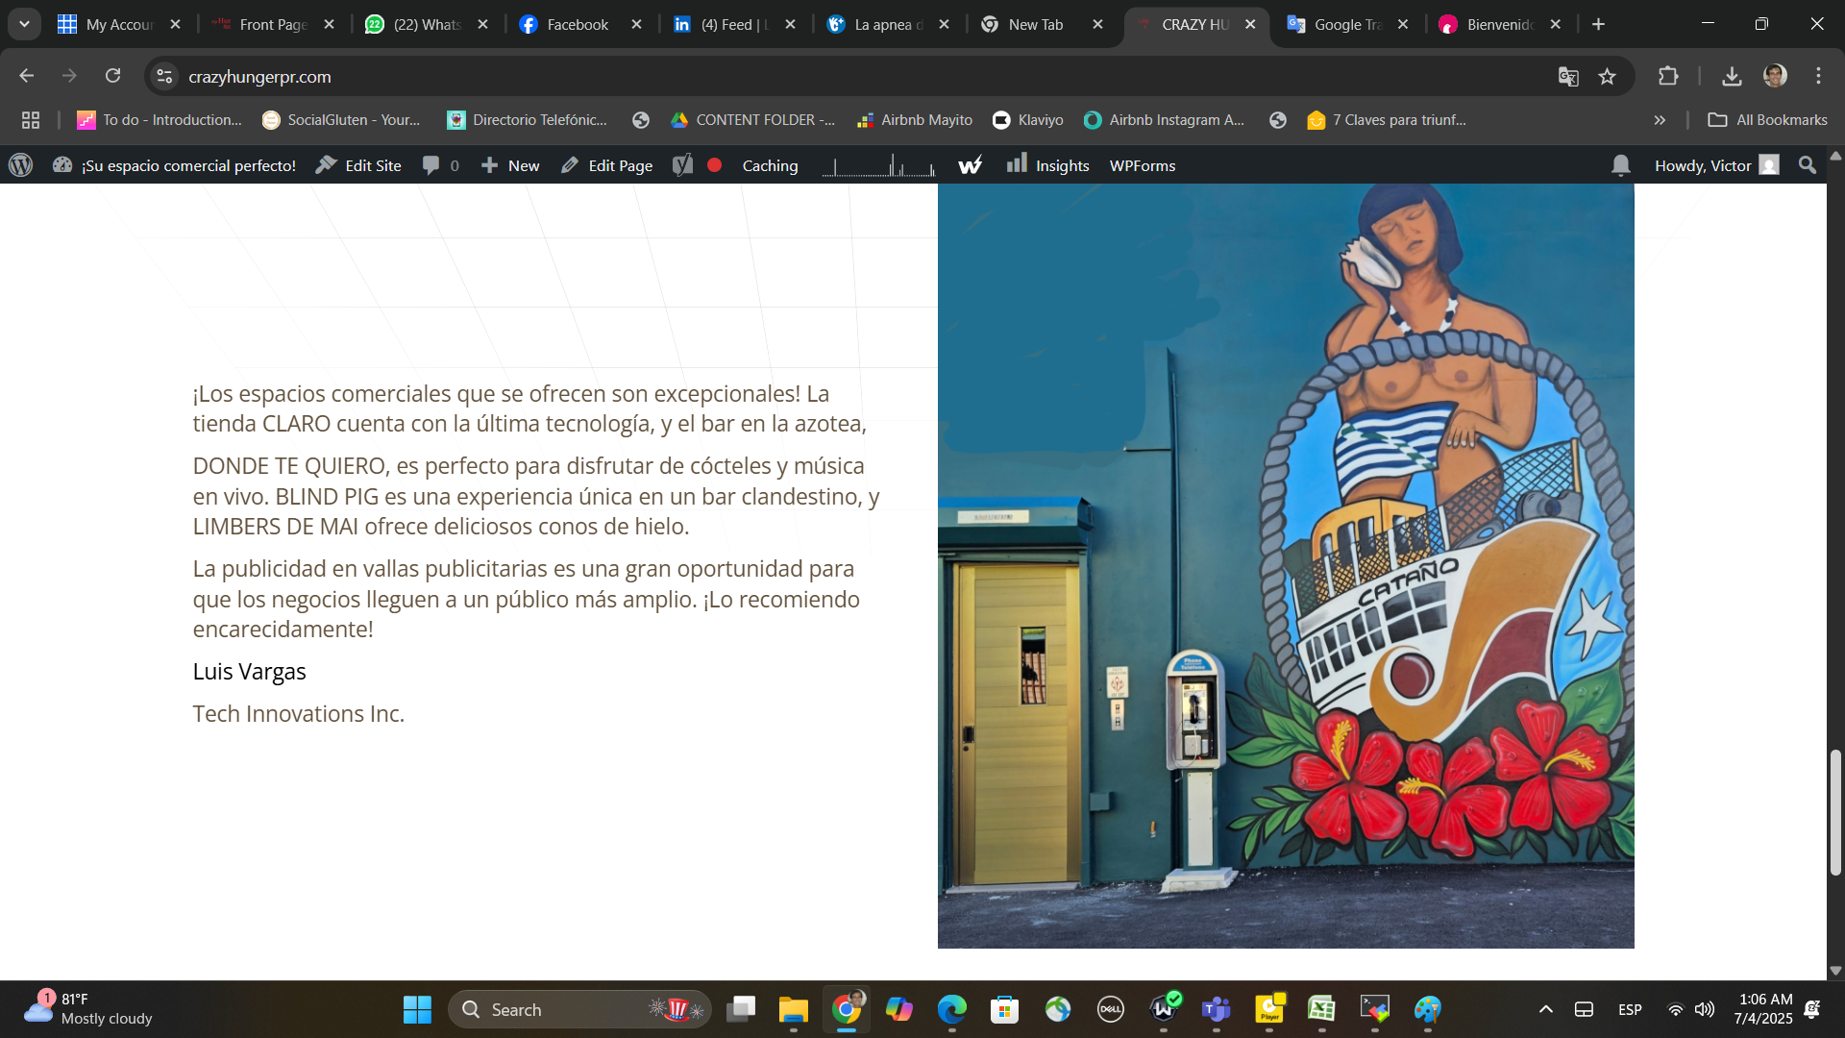The height and width of the screenshot is (1038, 1845).
Task: Translate this page icon
Action: tap(1568, 76)
